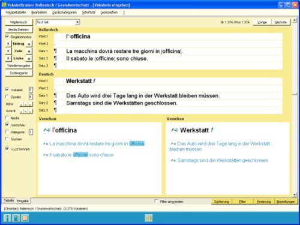
Task: Click paragraph mark of Italian Satz 1
Action: (x=55, y=51)
